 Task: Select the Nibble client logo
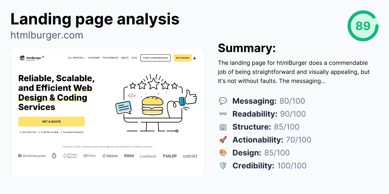[x=110, y=156]
